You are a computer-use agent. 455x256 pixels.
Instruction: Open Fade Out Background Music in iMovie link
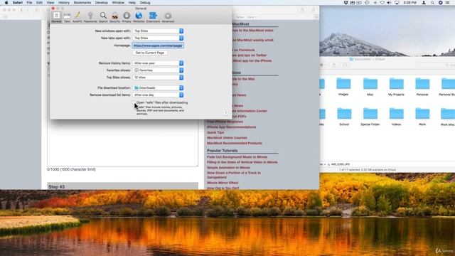tap(237, 156)
